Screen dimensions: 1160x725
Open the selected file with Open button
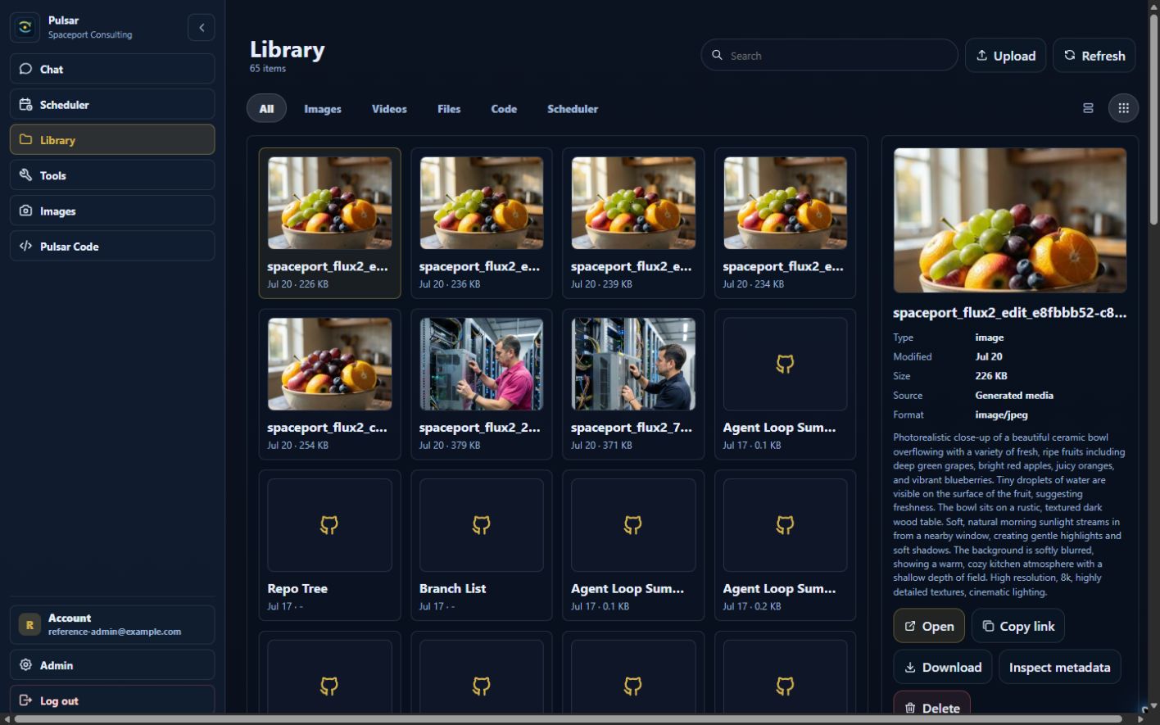pyautogui.click(x=929, y=626)
